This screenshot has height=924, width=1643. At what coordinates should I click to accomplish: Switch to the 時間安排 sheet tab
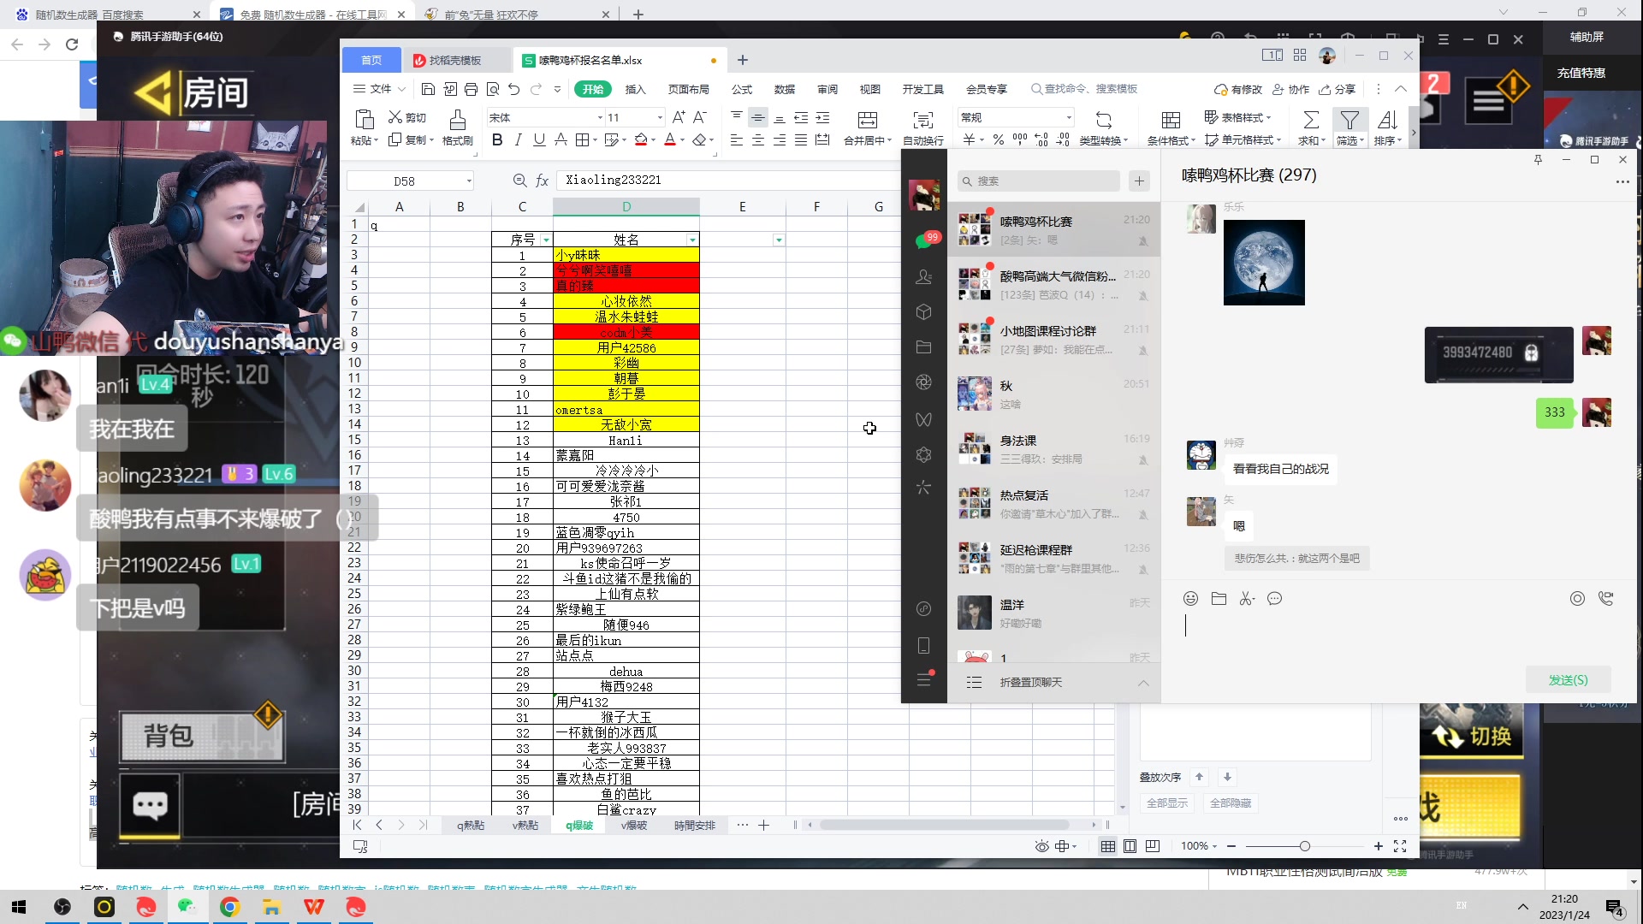695,826
